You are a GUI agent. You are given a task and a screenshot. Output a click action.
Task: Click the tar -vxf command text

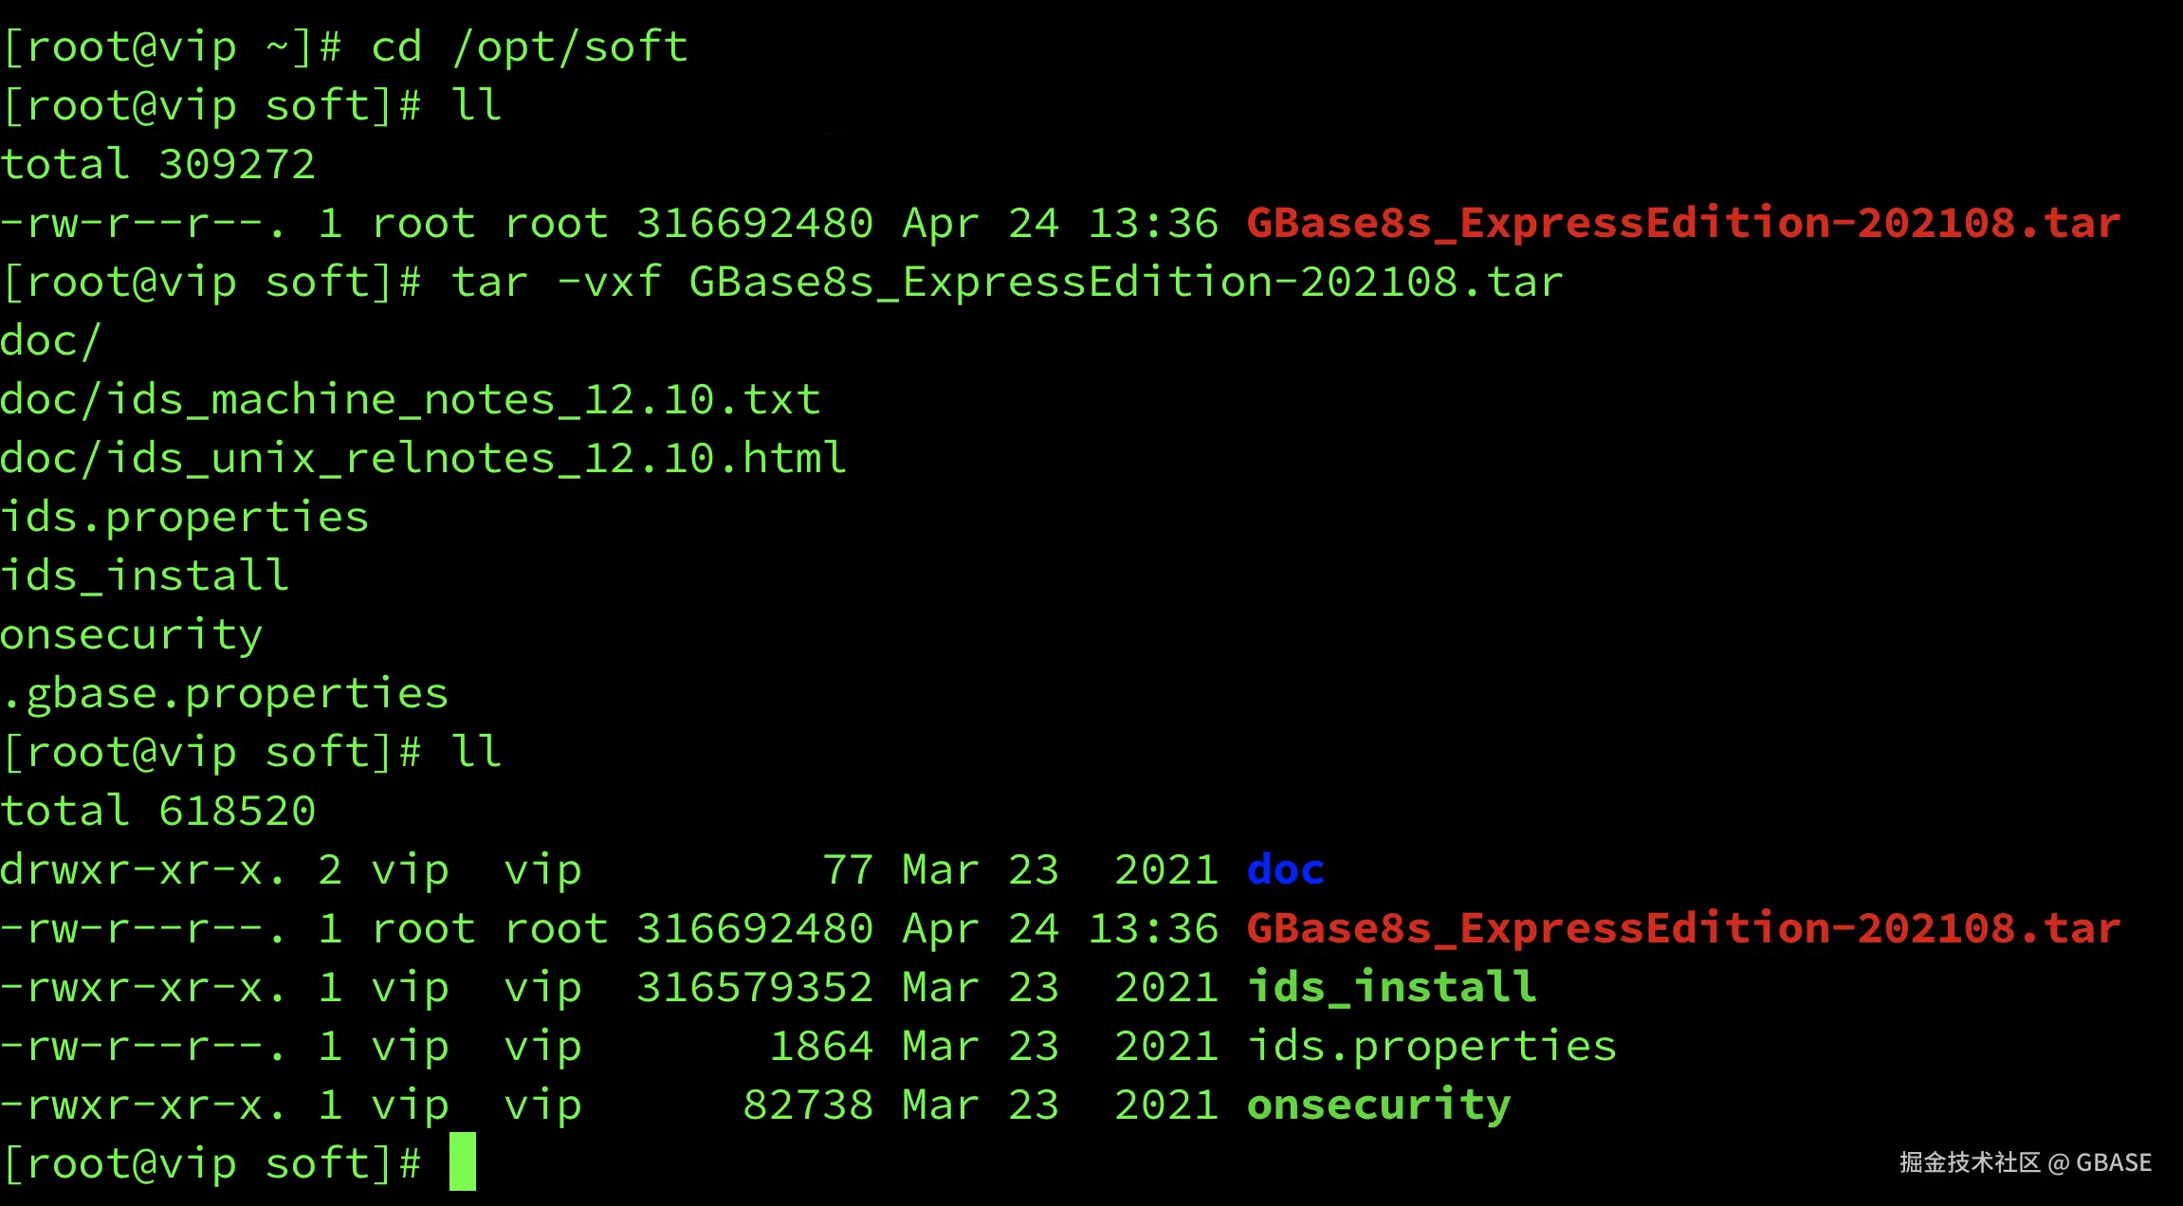(1007, 282)
